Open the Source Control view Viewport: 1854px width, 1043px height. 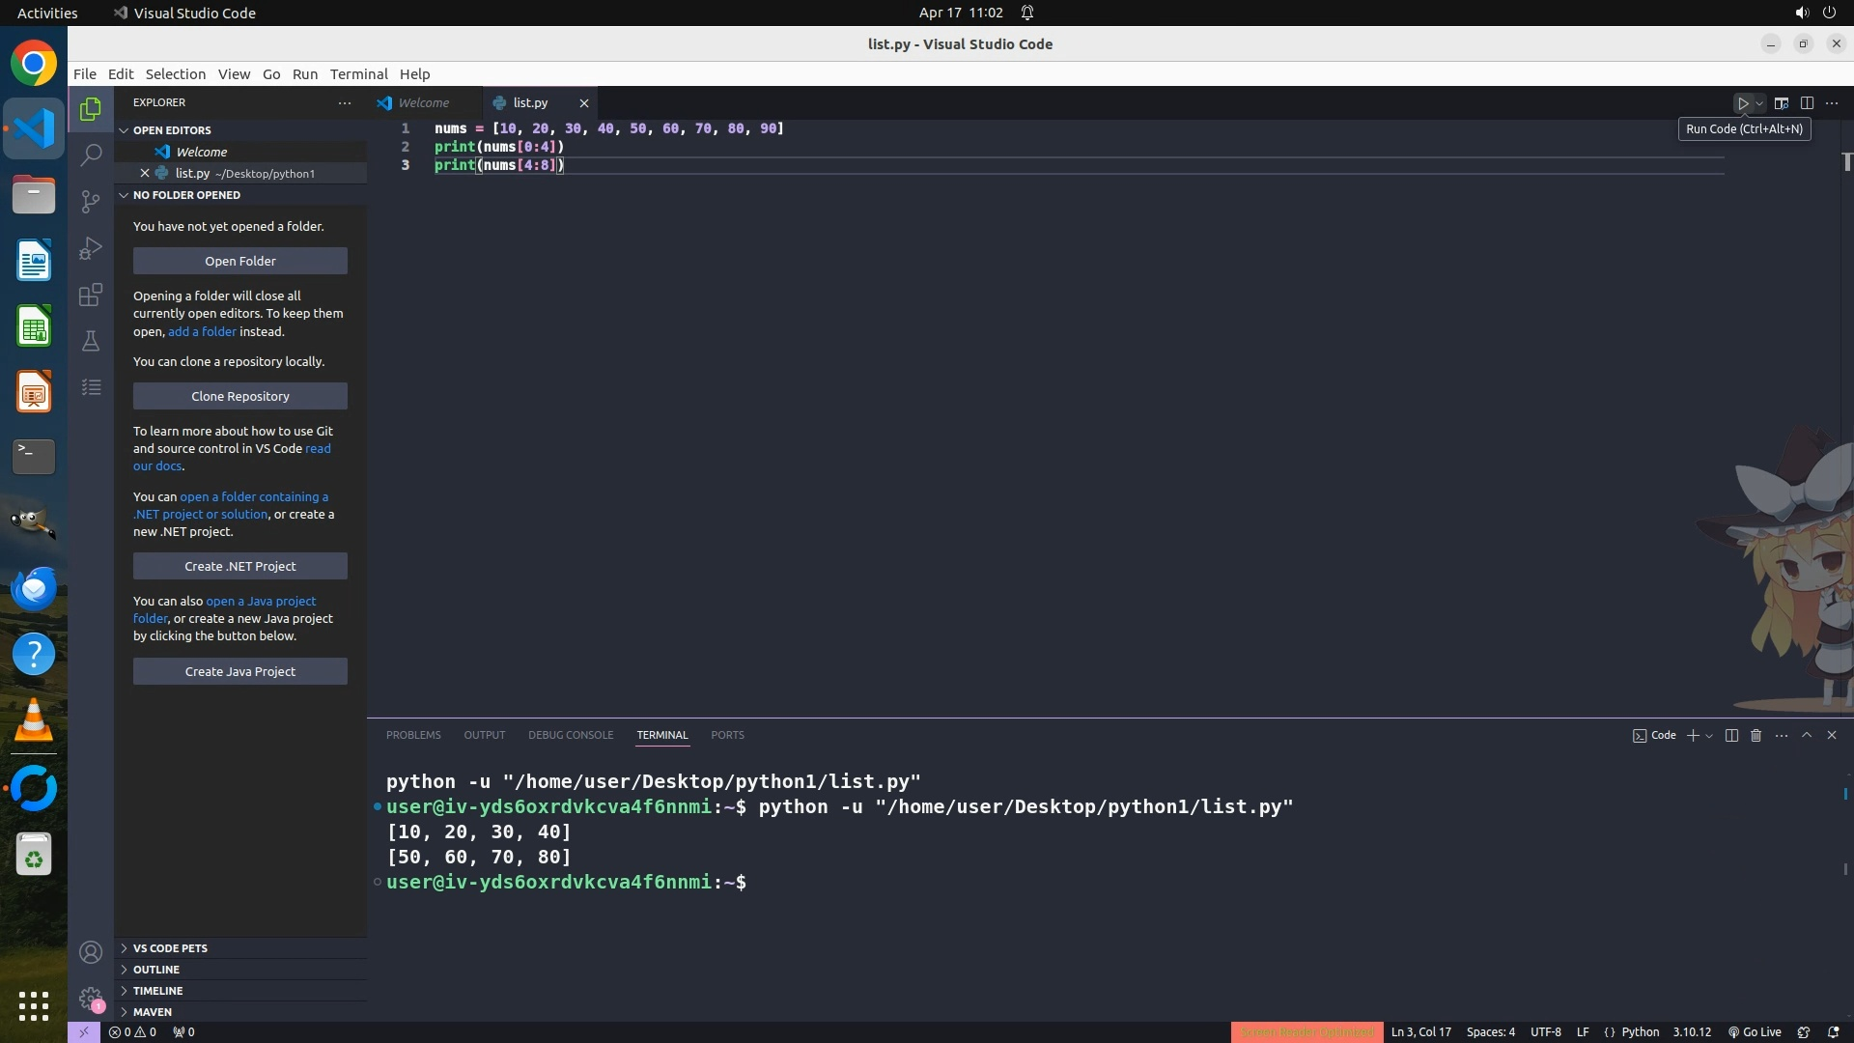point(91,201)
